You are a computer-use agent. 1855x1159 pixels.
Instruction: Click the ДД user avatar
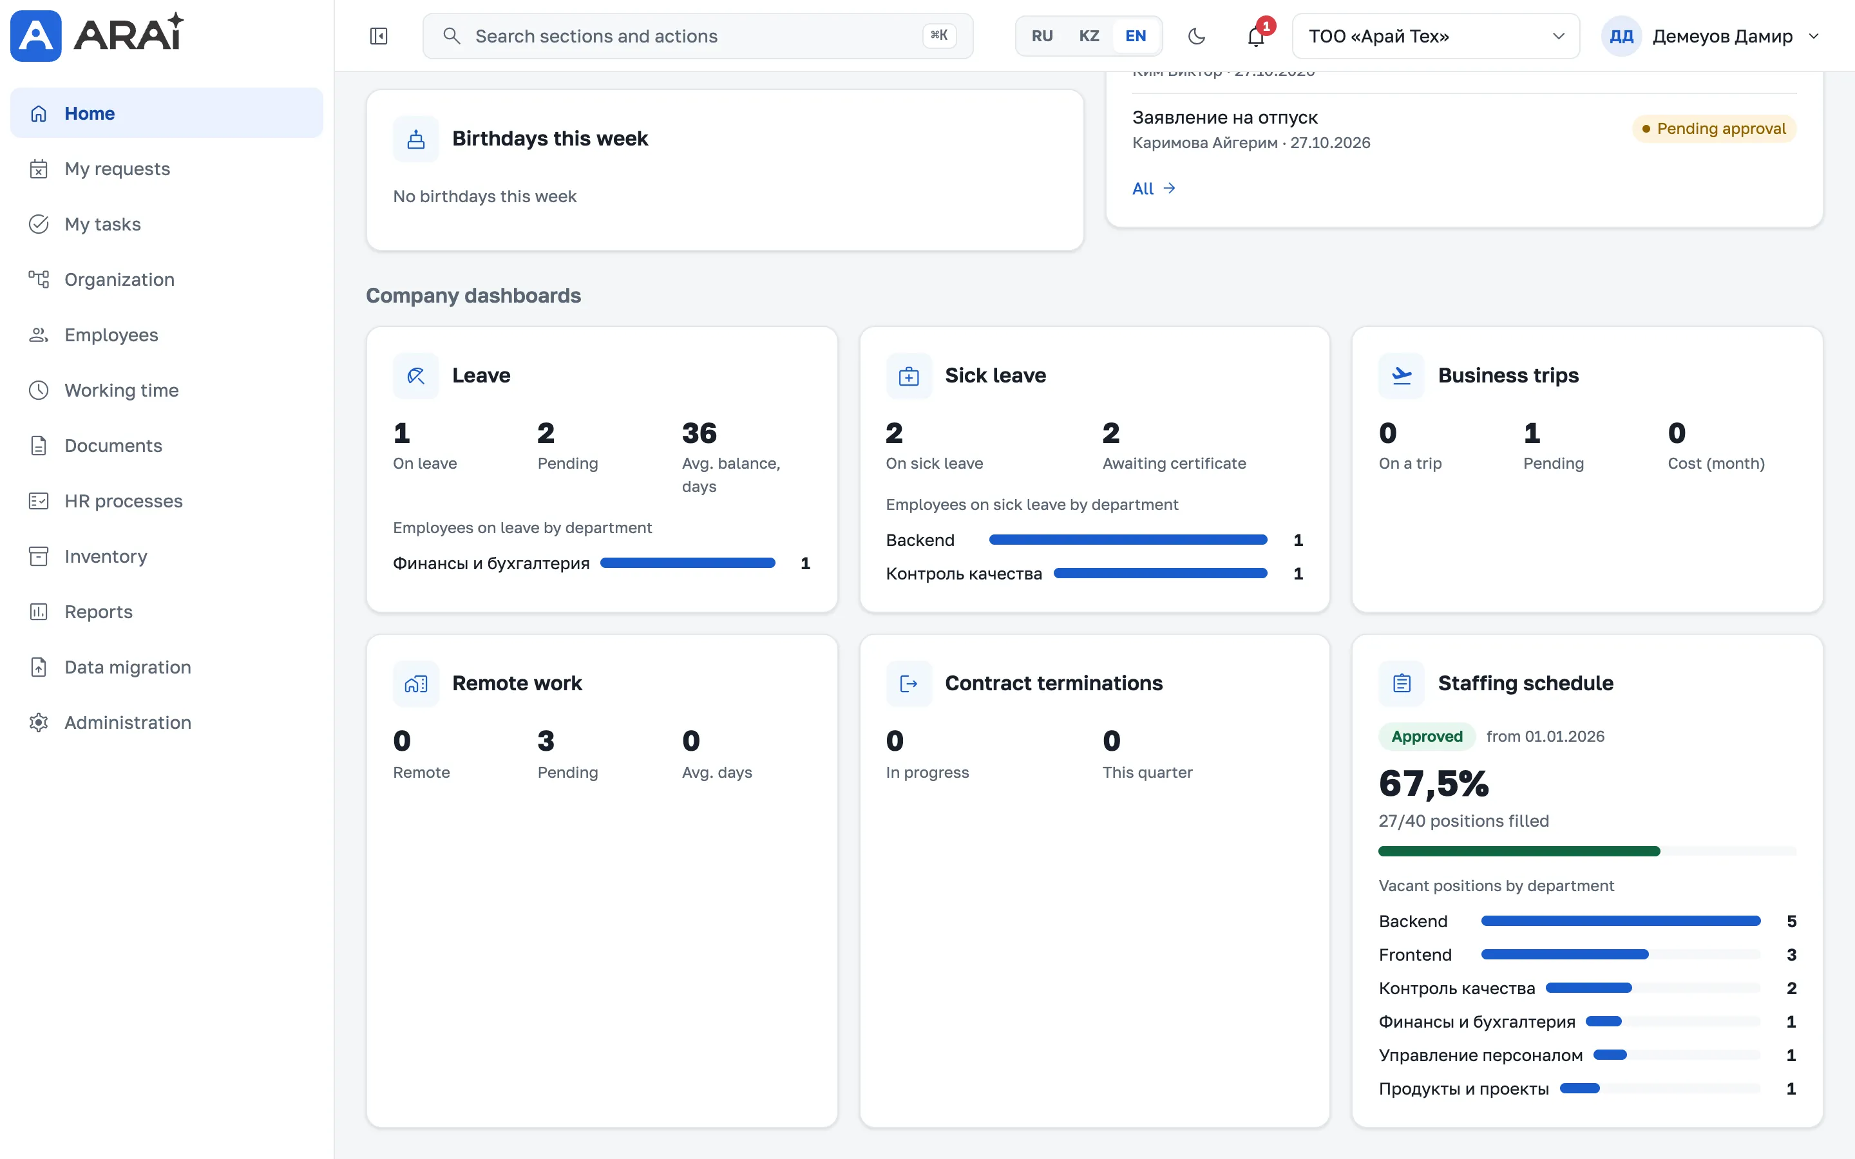tap(1621, 36)
